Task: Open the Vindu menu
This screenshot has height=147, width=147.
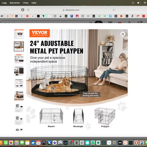Action: pos(26,3)
